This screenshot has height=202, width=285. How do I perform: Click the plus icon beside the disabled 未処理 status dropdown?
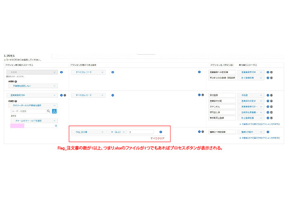[x=61, y=72]
